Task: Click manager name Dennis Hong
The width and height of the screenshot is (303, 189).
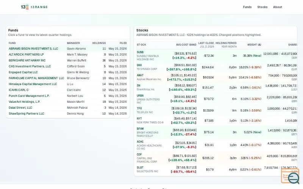Action: pyautogui.click(x=75, y=114)
